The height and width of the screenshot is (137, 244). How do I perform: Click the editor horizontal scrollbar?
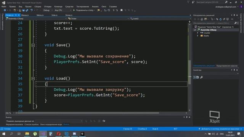pyautogui.click(x=88, y=113)
